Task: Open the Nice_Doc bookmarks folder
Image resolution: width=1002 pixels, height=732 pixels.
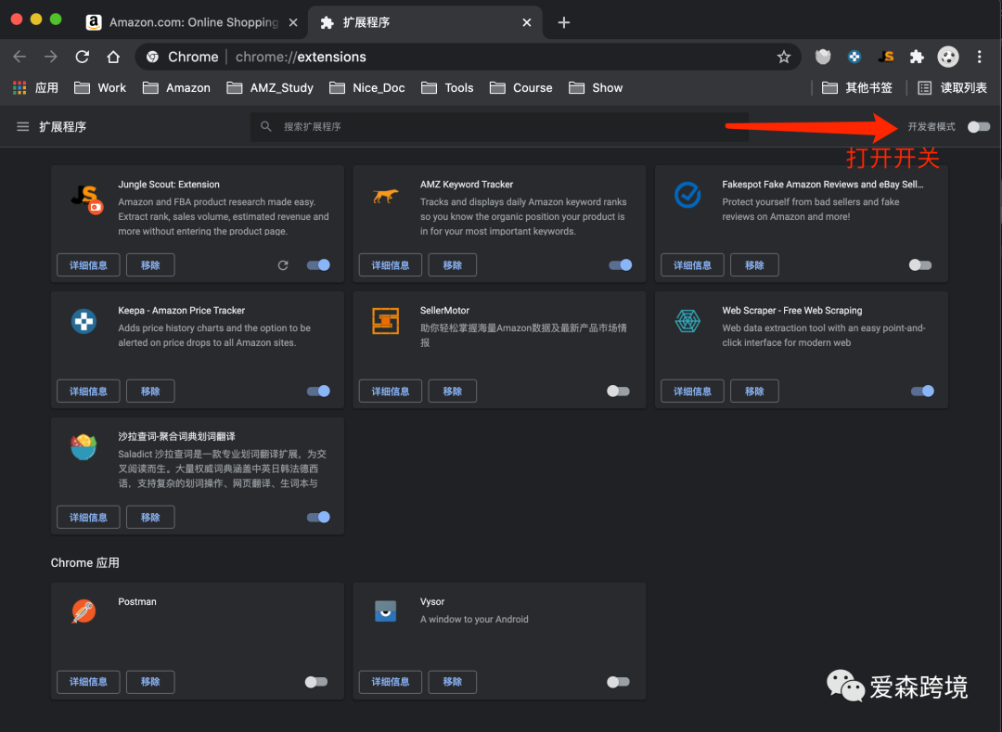Action: click(x=367, y=87)
